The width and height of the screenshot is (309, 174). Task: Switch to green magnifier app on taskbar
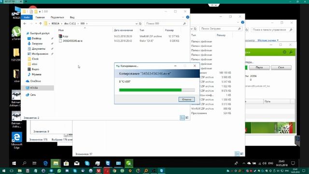129,163
